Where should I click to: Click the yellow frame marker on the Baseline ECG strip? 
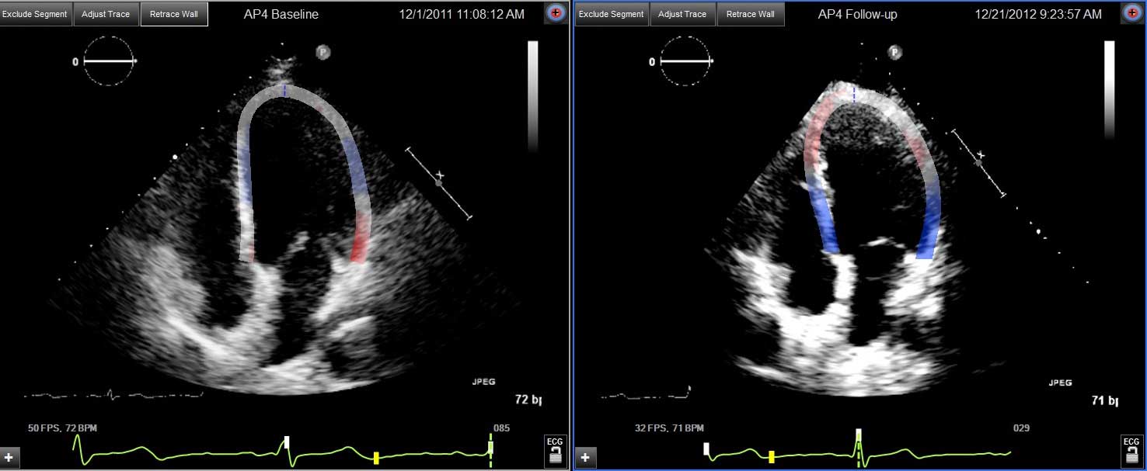375,459
